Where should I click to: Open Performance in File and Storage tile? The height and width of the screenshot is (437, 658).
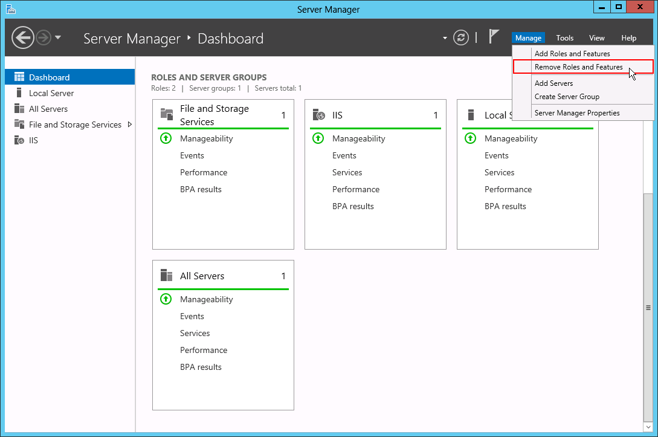(x=204, y=172)
